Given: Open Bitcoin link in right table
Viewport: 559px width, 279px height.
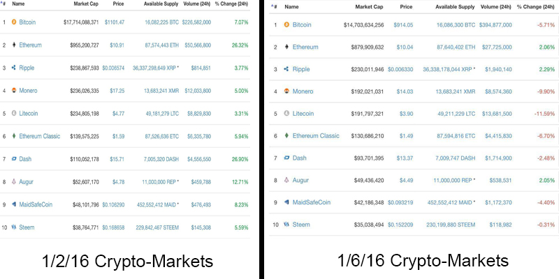Looking at the screenshot, I should coord(302,24).
